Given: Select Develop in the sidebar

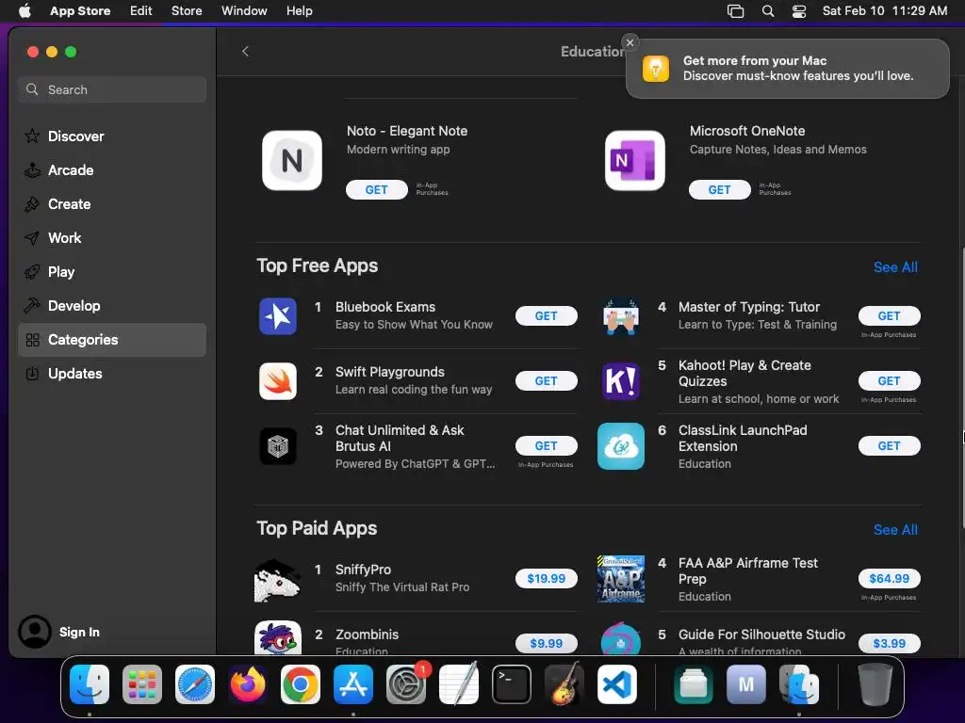Looking at the screenshot, I should point(112,306).
